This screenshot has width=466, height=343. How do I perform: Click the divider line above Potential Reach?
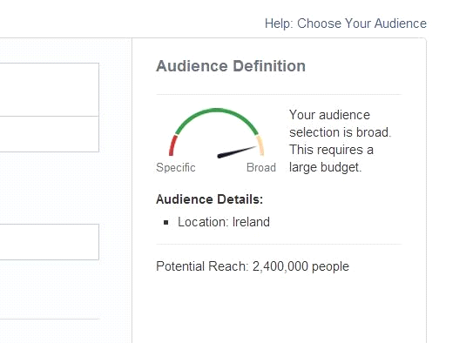[279, 245]
